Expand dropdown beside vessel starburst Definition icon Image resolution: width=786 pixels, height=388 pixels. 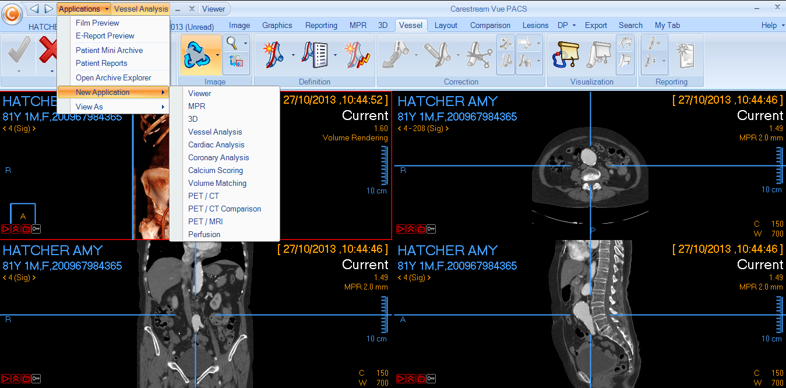[293, 55]
